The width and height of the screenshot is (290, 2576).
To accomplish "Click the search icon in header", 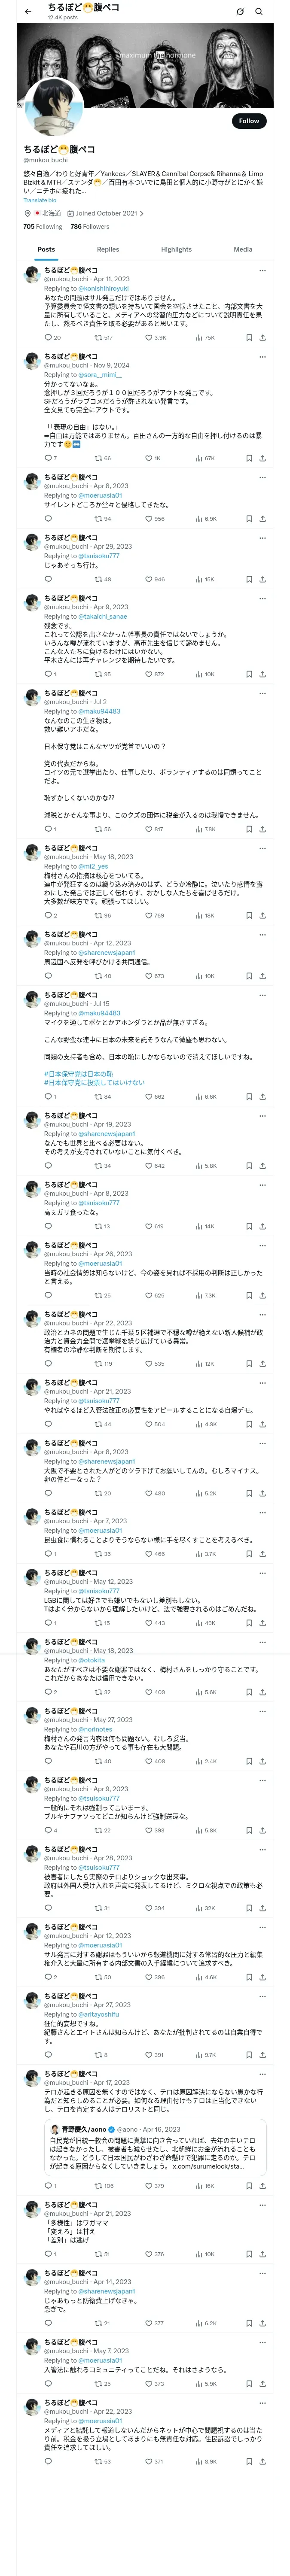I will [x=259, y=11].
